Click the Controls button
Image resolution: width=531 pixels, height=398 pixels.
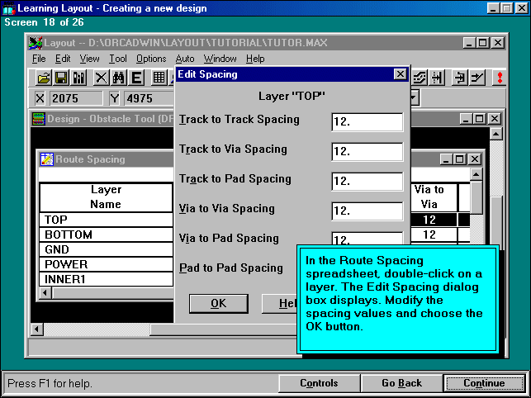pos(319,383)
